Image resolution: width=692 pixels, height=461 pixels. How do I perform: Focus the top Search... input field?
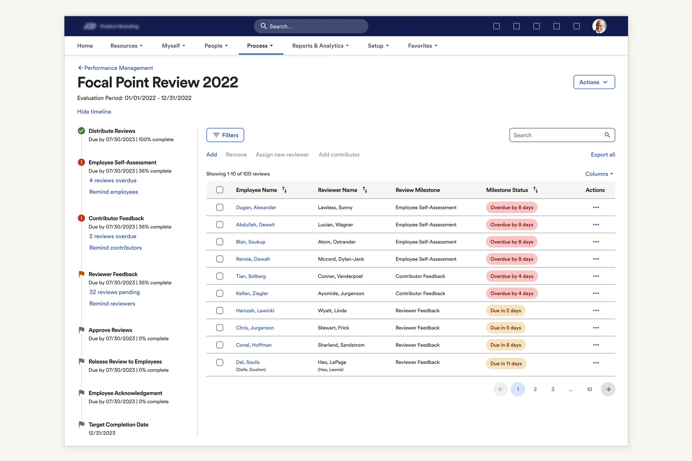[x=311, y=26]
